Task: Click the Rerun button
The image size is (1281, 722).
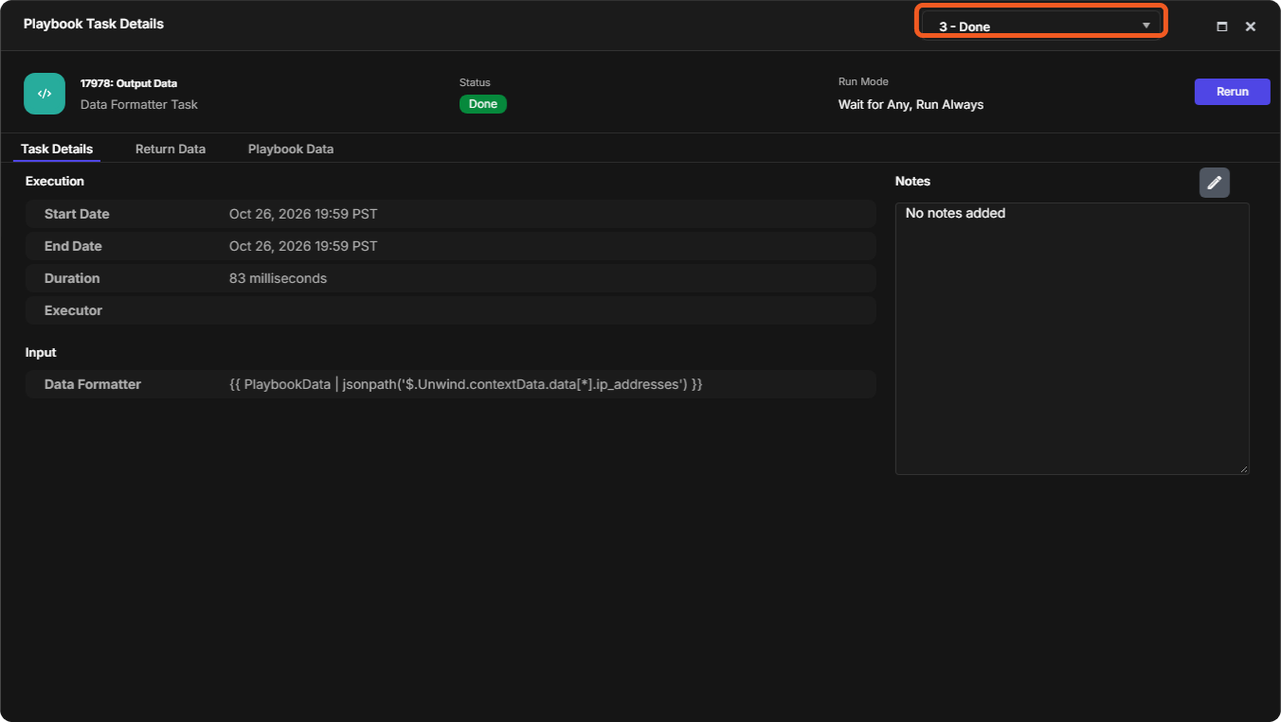Action: tap(1232, 92)
